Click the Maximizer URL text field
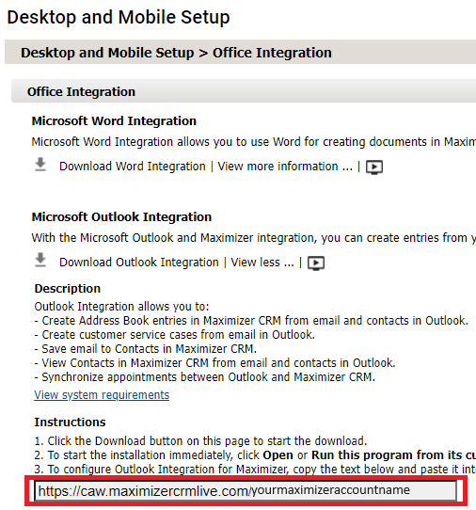Screen dimensions: 476x510 [246, 491]
